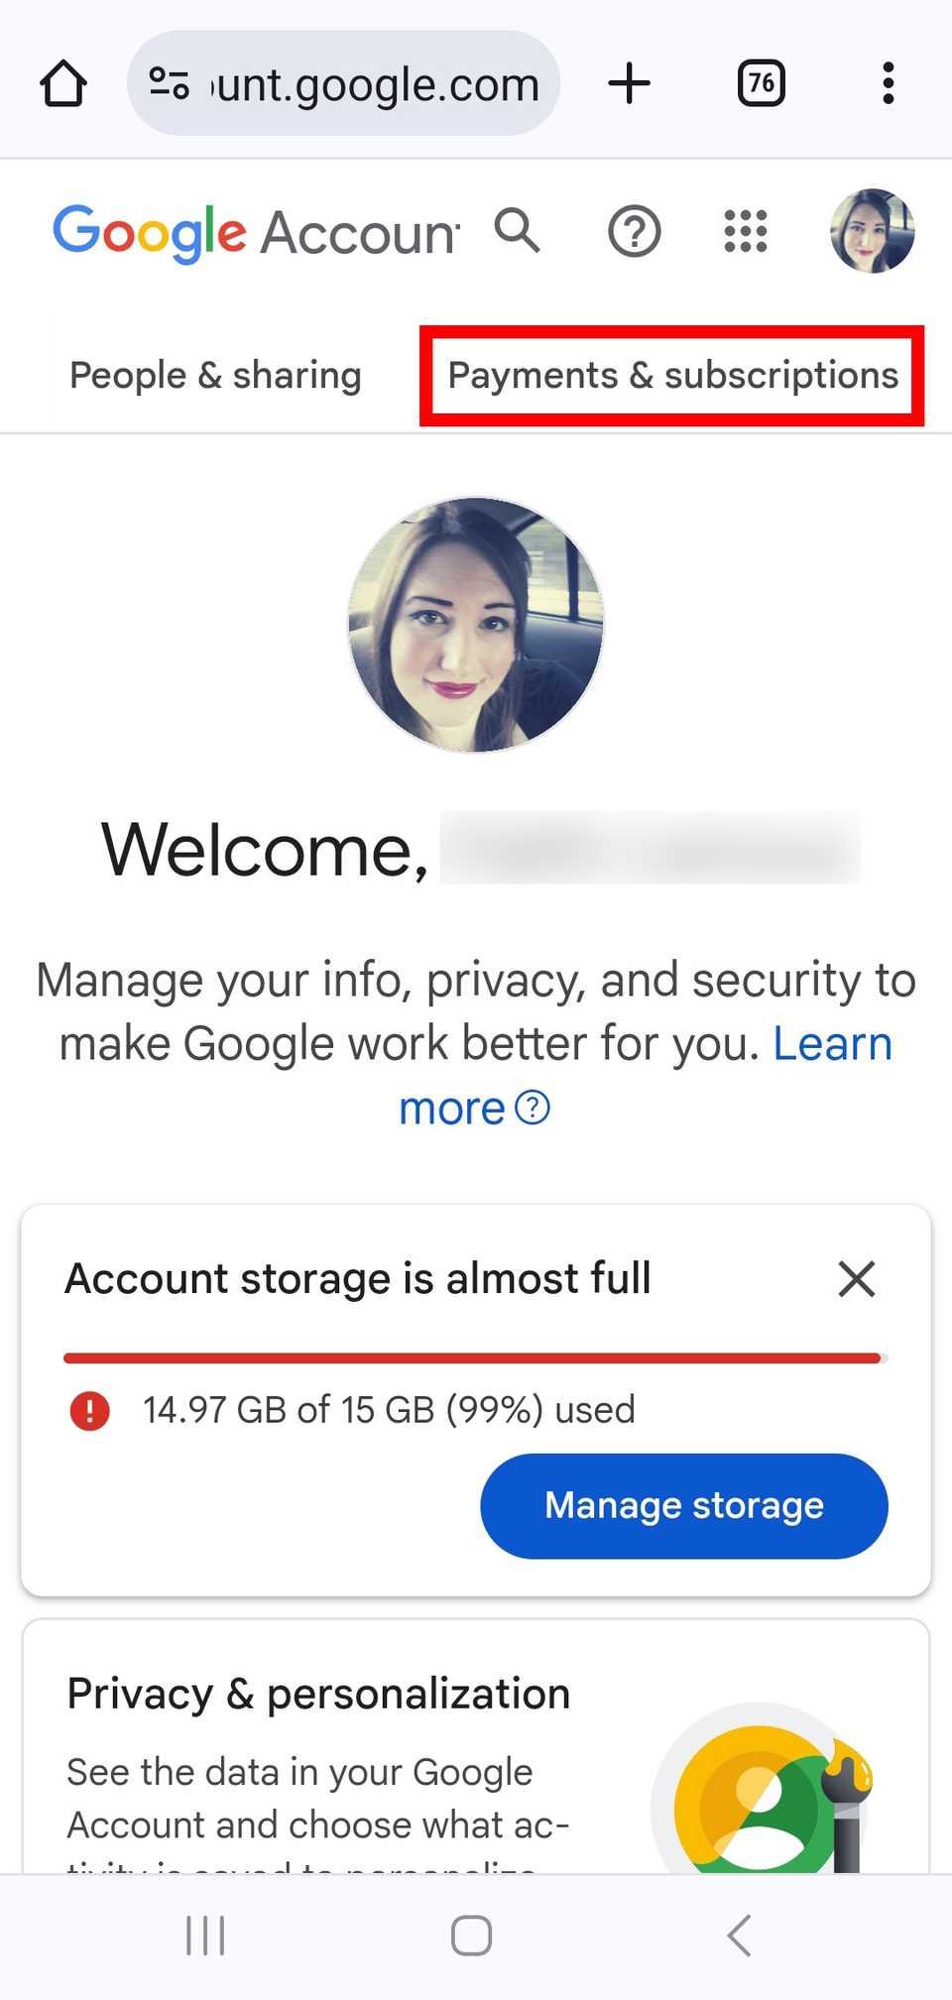Switch to the Payments & subscriptions tab
The width and height of the screenshot is (952, 2000).
point(671,375)
